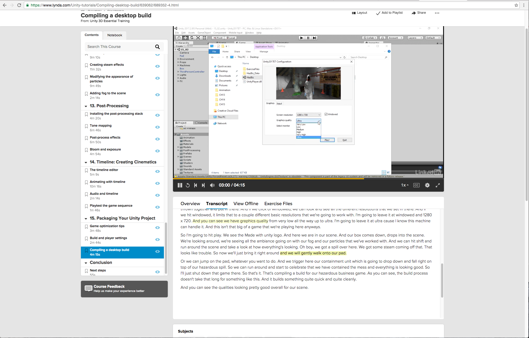Open the Transcript tab
The height and width of the screenshot is (338, 529).
pyautogui.click(x=217, y=204)
